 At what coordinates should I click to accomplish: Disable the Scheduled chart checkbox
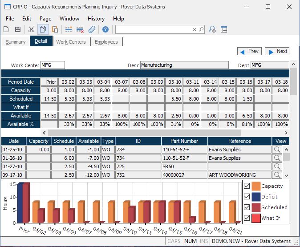tap(247, 207)
